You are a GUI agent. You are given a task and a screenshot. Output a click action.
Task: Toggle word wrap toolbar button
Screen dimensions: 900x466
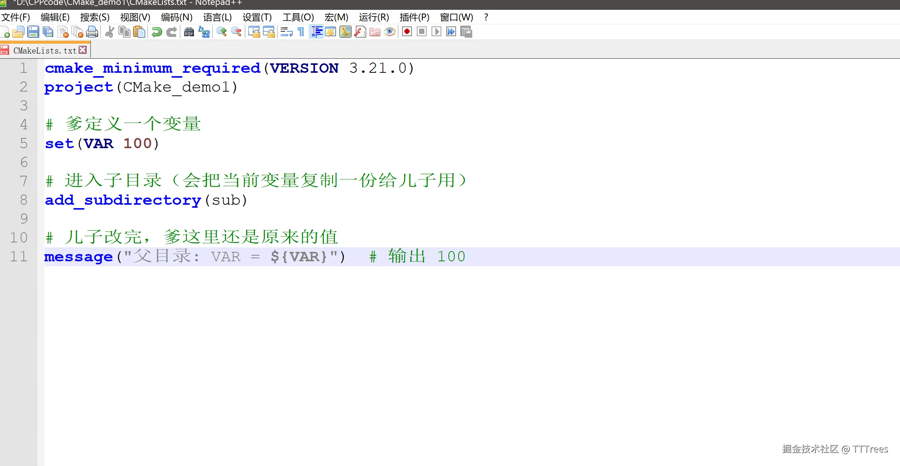[286, 32]
